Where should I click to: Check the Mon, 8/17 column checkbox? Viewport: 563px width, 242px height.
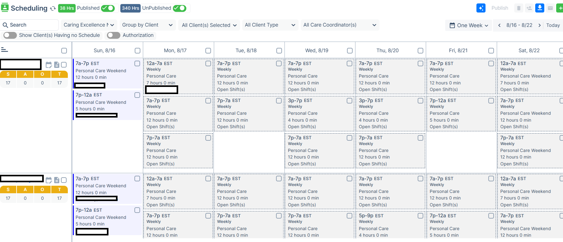tap(208, 51)
